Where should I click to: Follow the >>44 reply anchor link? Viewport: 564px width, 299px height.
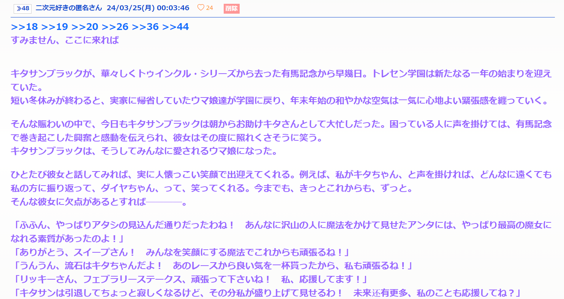point(175,27)
